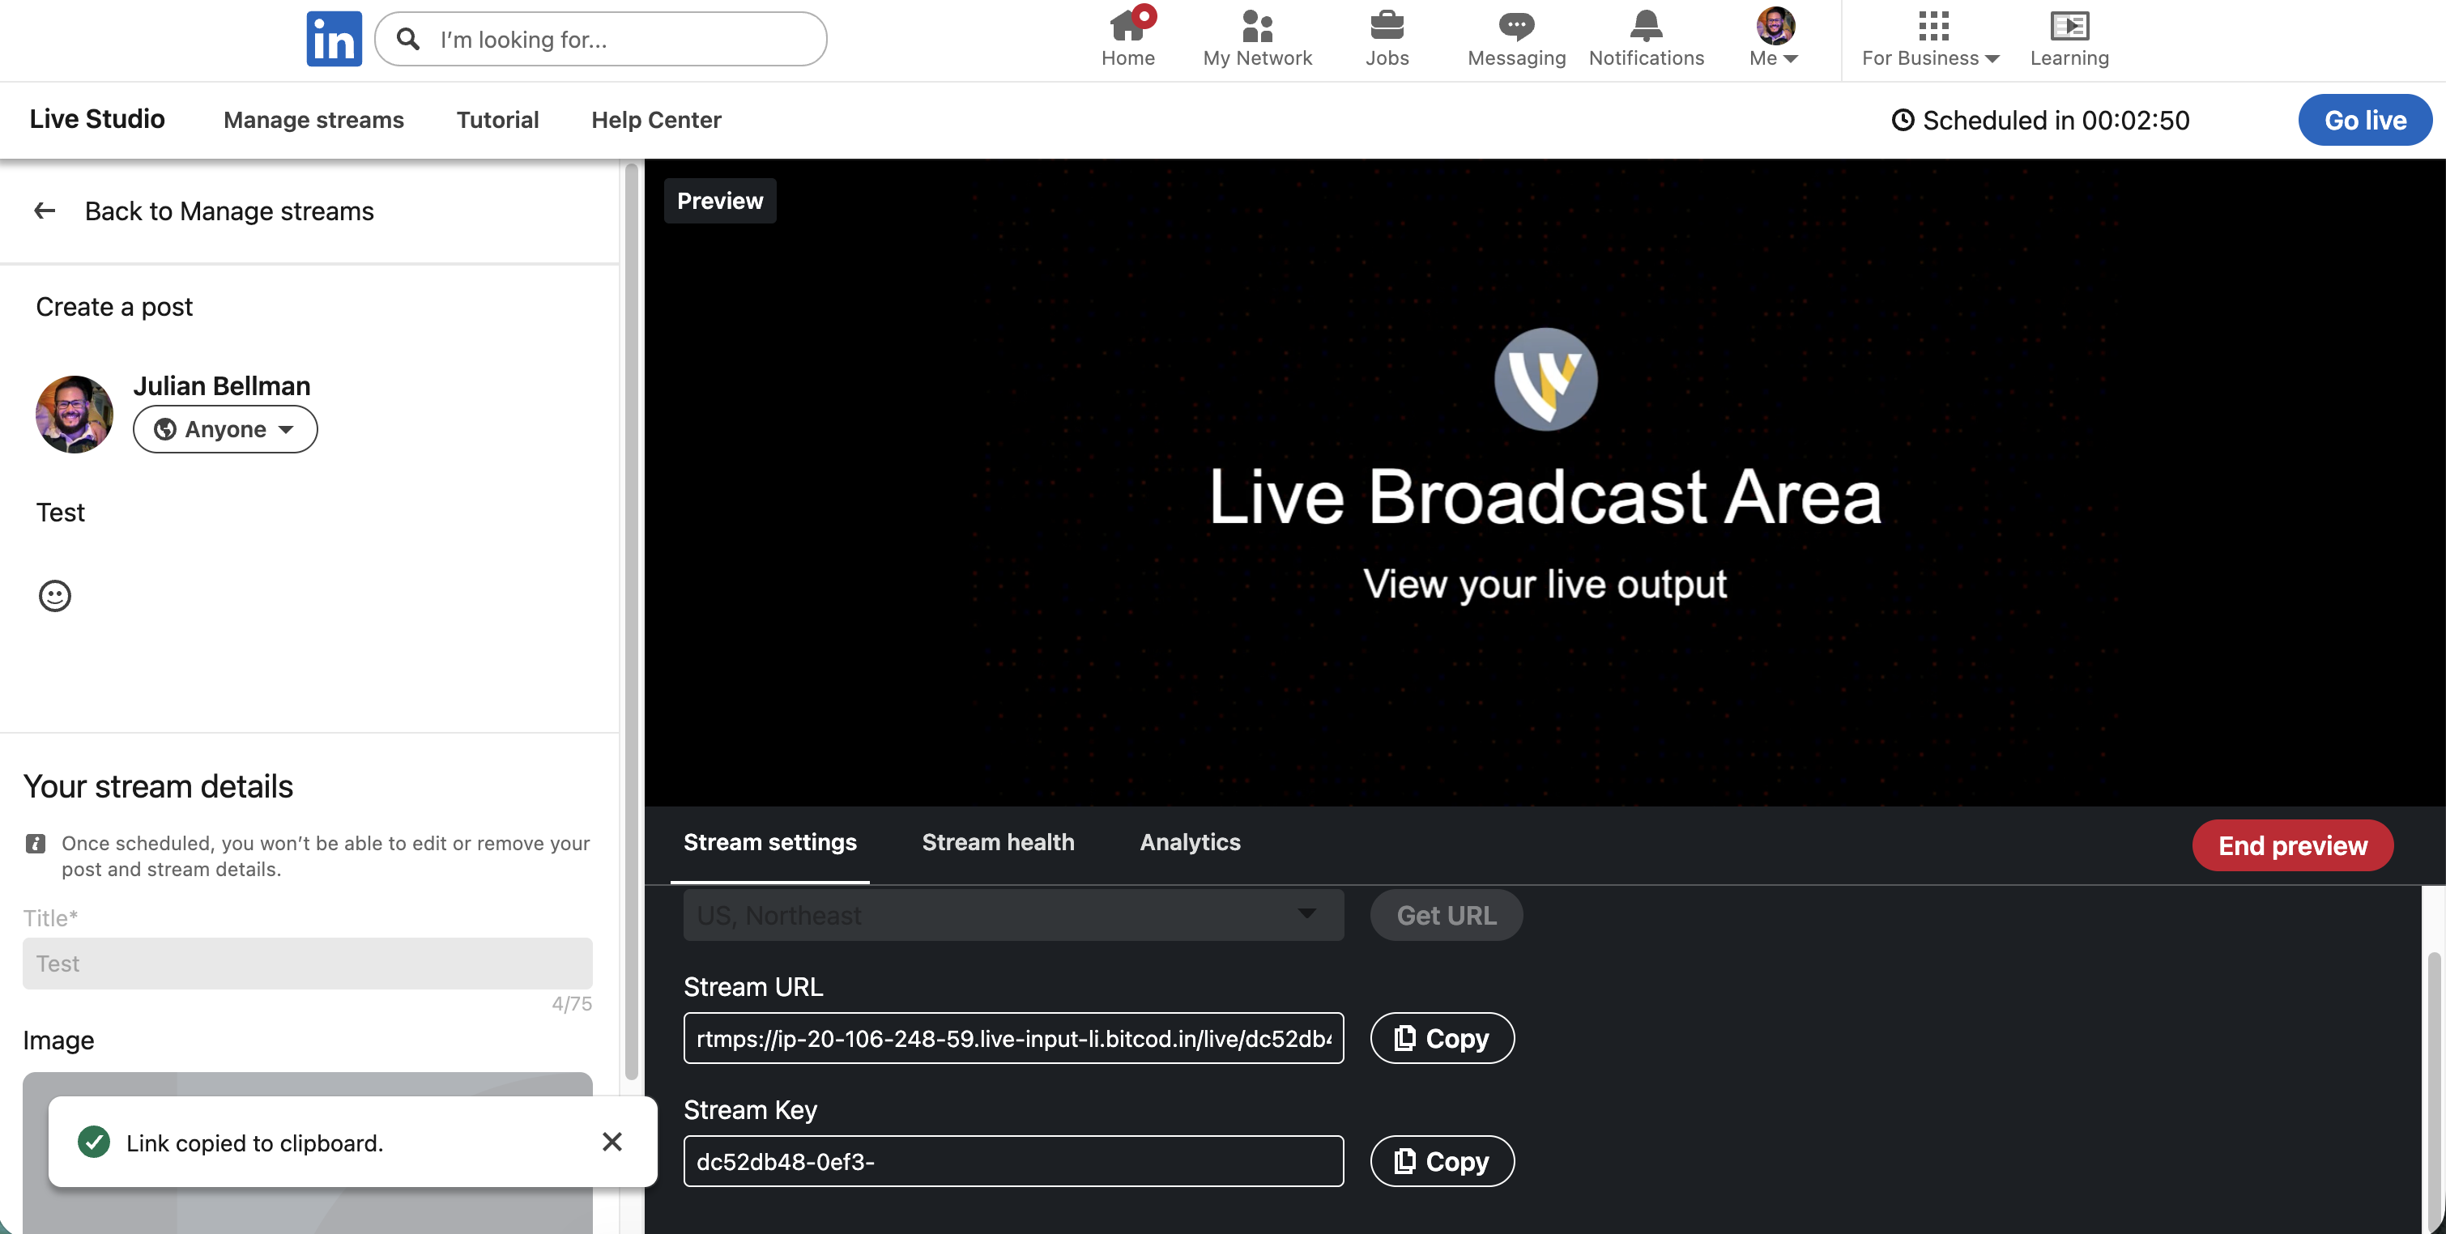Open the emoji picker smiley icon
The height and width of the screenshot is (1234, 2446).
click(55, 596)
